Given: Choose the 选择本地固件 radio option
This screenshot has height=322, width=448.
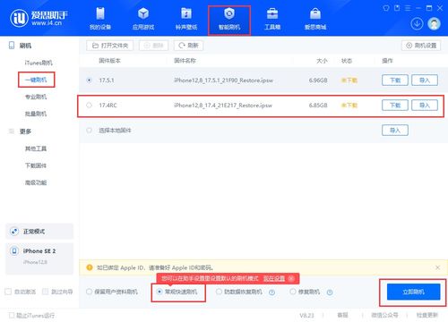Looking at the screenshot, I should [89, 131].
